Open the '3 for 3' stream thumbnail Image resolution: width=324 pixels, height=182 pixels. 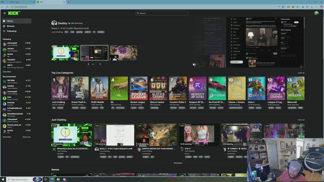[x=199, y=135]
